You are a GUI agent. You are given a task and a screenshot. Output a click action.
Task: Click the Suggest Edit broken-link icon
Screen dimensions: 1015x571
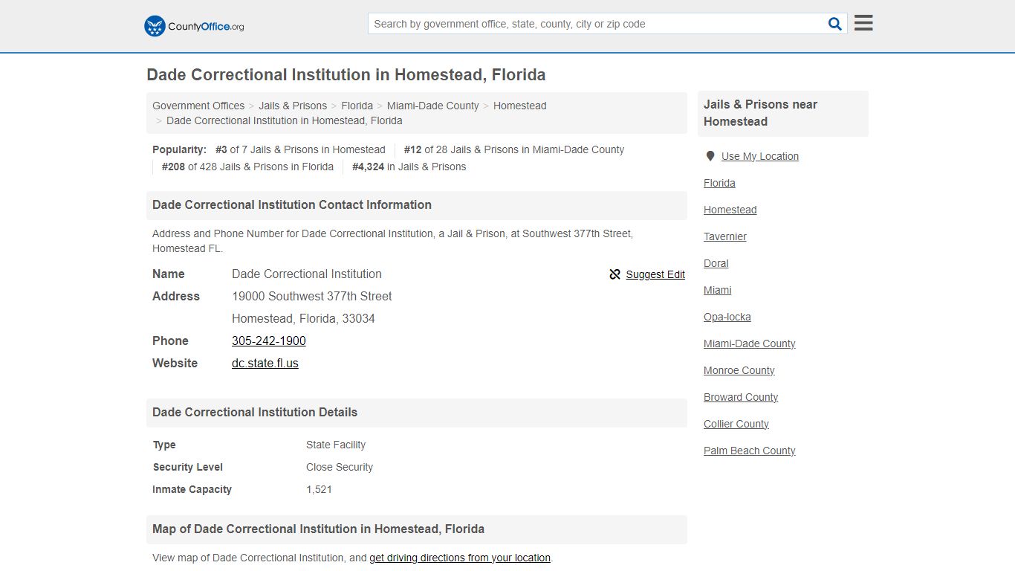coord(614,274)
